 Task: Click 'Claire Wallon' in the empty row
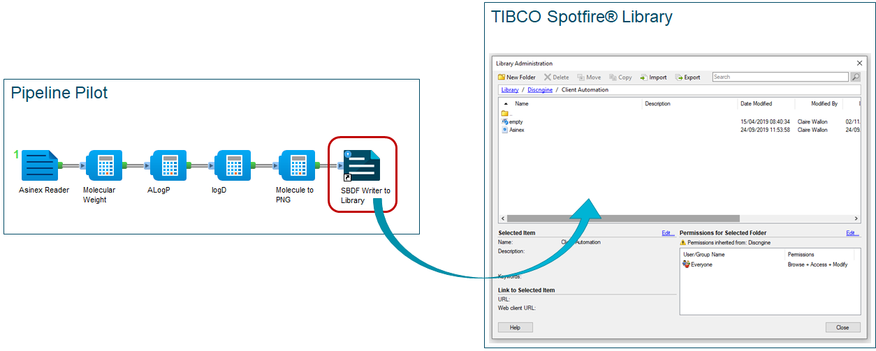812,121
